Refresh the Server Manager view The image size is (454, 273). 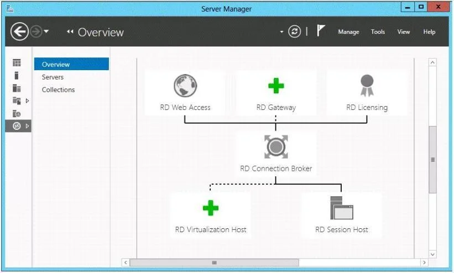pos(294,32)
